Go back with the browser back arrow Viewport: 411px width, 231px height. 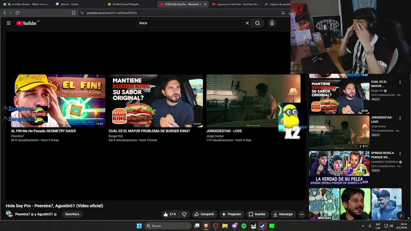(x=5, y=13)
